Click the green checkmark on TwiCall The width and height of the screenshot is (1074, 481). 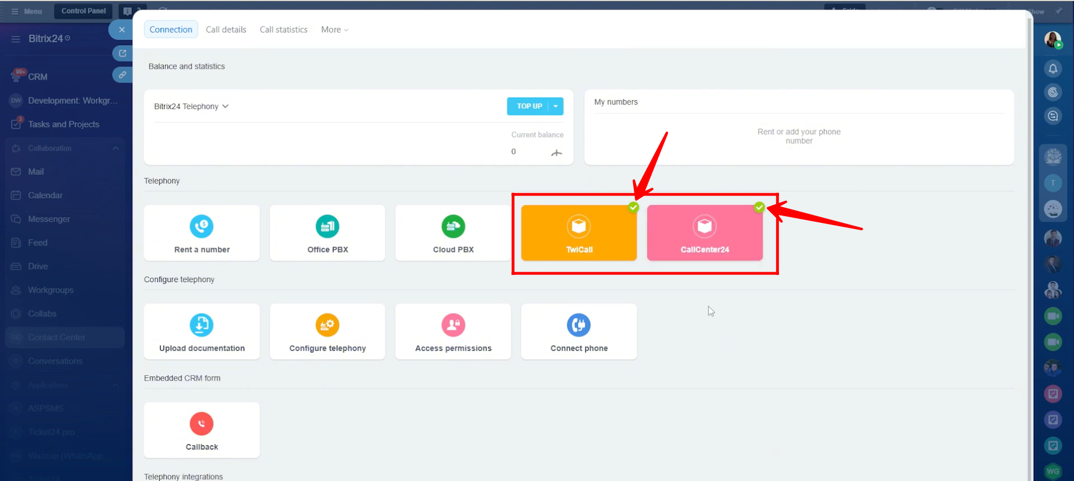point(633,208)
